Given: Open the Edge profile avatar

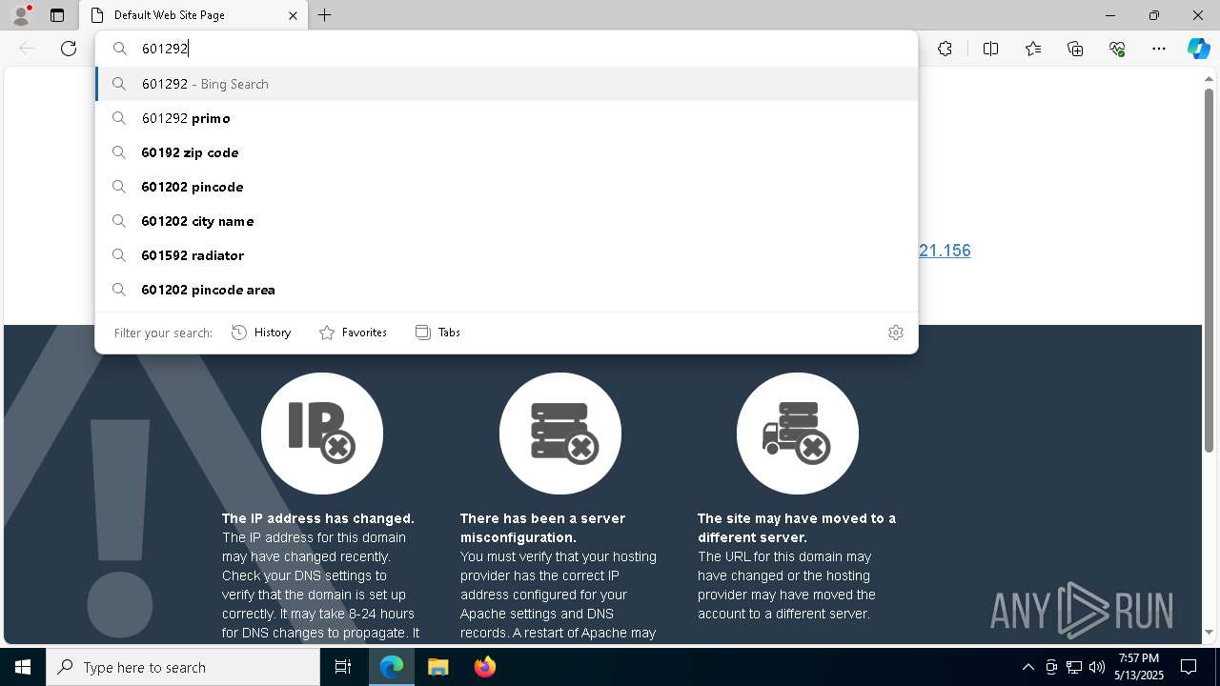Looking at the screenshot, I should click(x=21, y=15).
